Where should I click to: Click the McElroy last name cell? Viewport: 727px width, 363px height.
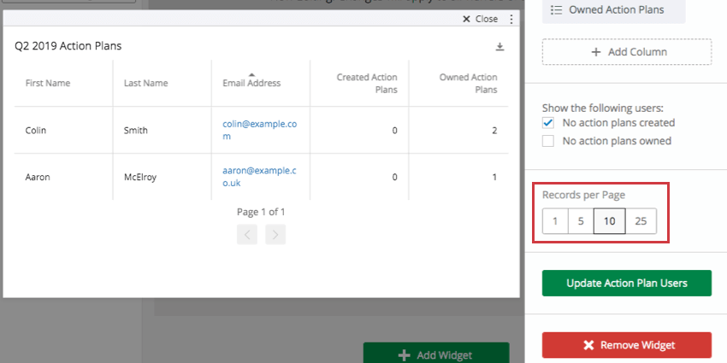point(140,177)
